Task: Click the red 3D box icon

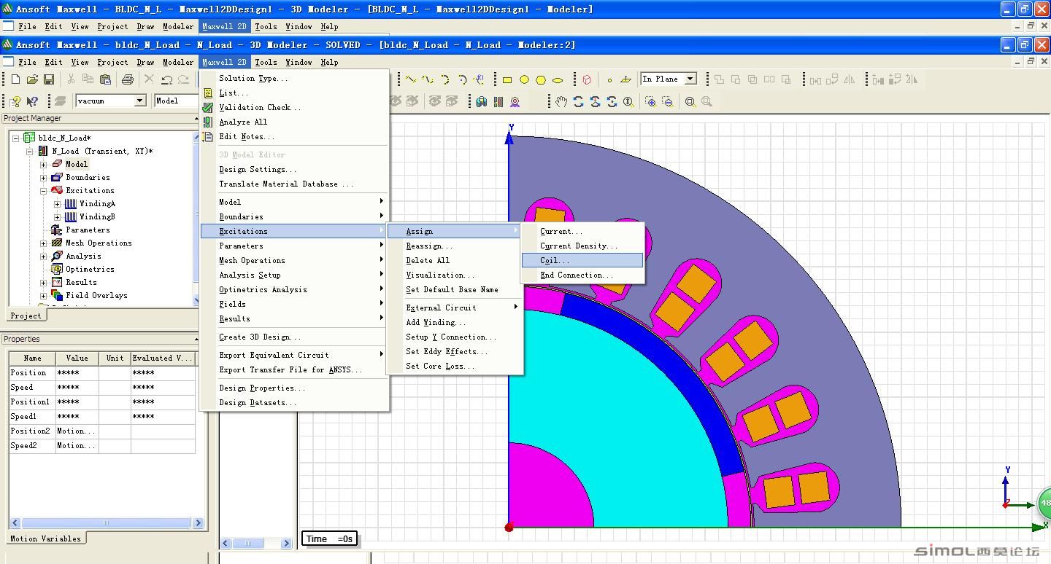Action: (586, 79)
